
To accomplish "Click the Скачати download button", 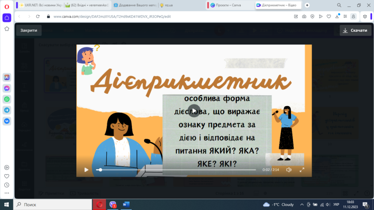I will tap(355, 30).
